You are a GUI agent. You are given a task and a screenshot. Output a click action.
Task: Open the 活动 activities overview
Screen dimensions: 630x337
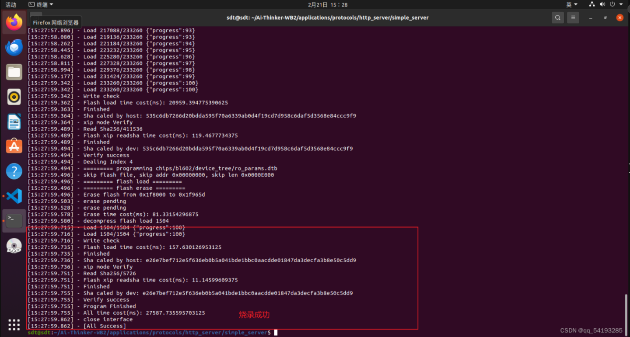point(10,4)
